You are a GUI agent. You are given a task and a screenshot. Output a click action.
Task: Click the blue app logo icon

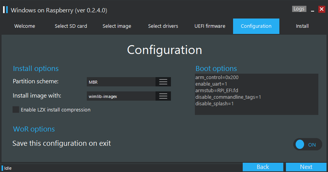coord(5,10)
